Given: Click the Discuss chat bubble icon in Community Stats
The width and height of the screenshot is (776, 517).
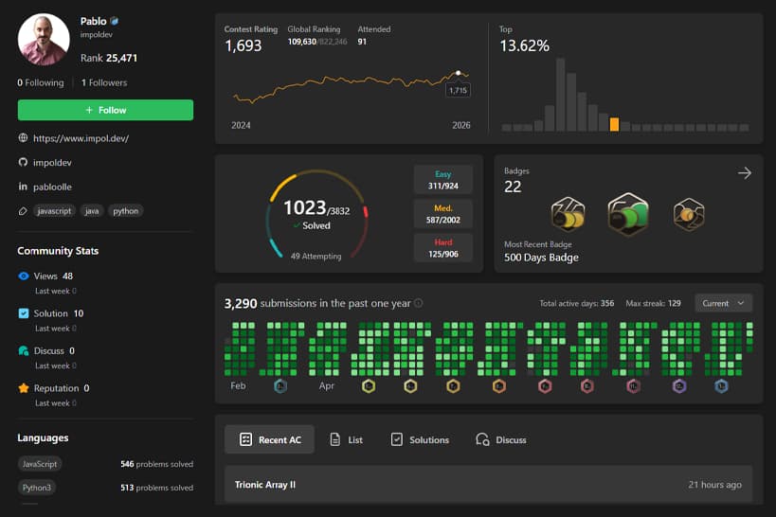Looking at the screenshot, I should tap(24, 351).
